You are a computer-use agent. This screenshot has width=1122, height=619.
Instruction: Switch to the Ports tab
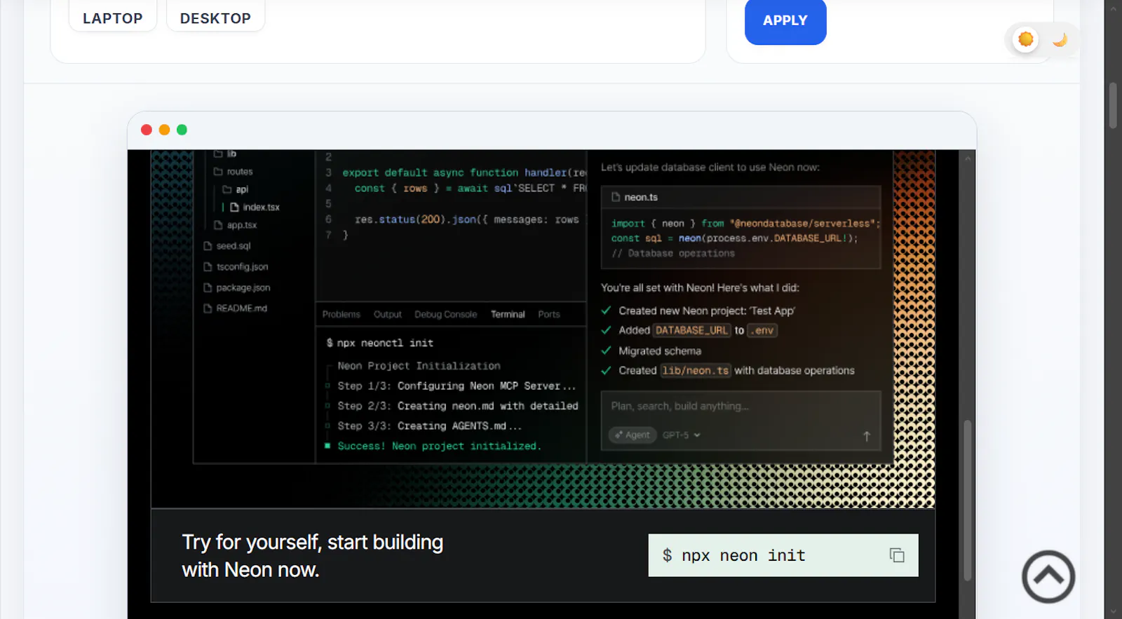pyautogui.click(x=549, y=315)
